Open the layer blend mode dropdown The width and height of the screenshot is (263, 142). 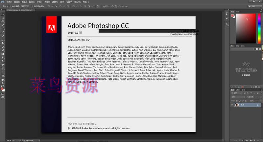coord(238,97)
